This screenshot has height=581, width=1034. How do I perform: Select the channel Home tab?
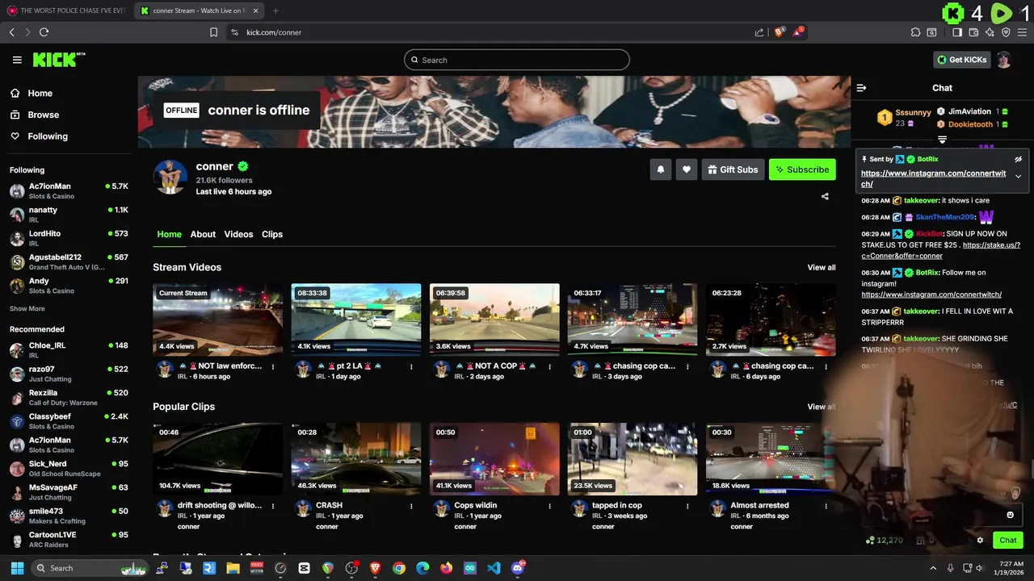(169, 234)
